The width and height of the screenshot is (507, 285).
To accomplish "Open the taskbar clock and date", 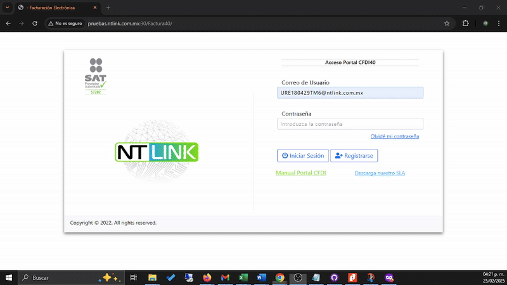I will 494,277.
